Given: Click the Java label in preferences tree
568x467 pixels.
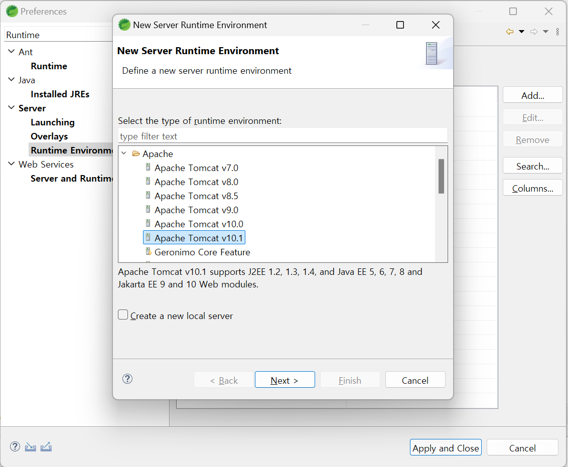Looking at the screenshot, I should pos(27,80).
